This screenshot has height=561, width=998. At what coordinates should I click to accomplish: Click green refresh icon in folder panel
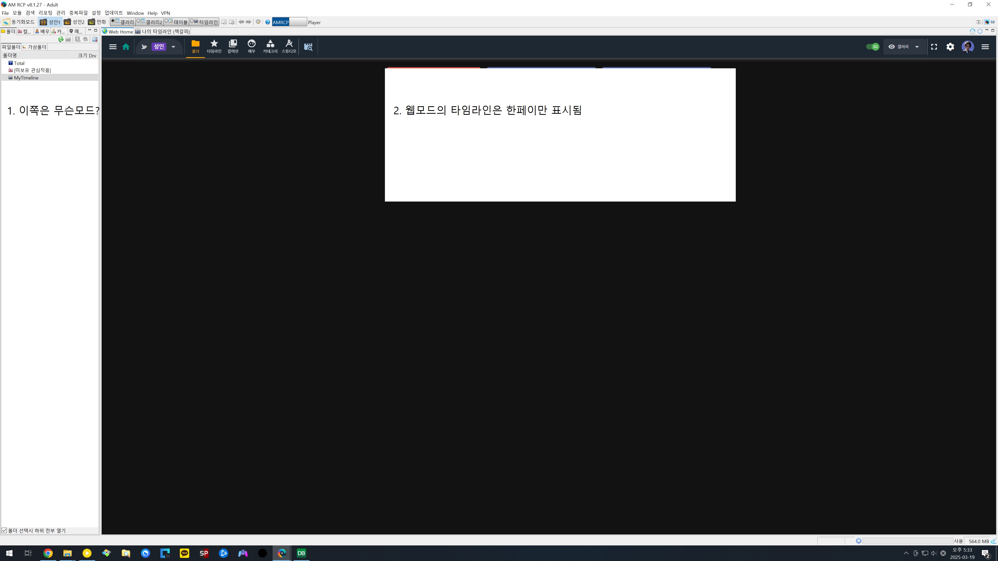tap(61, 39)
